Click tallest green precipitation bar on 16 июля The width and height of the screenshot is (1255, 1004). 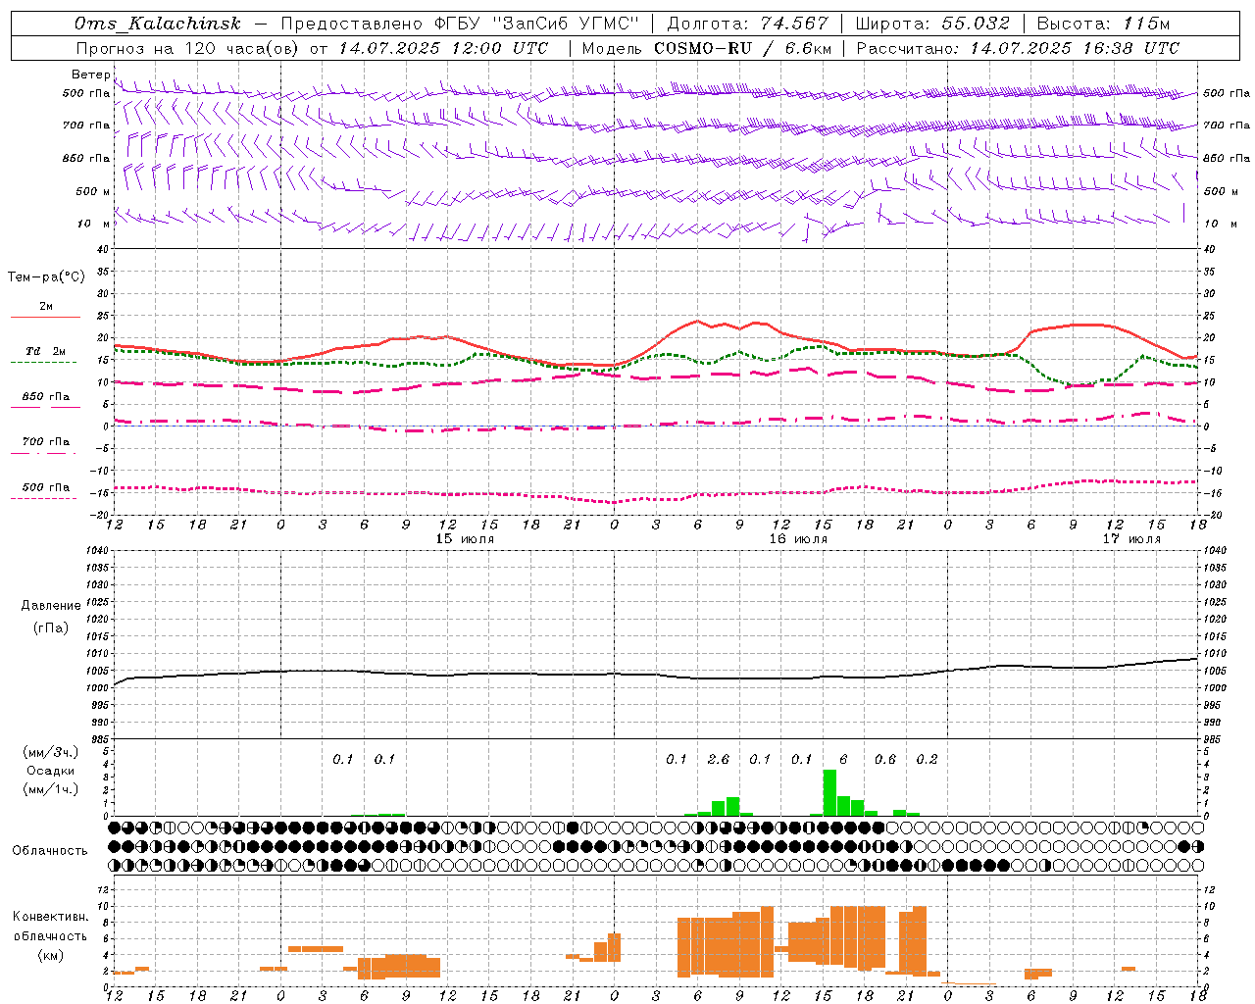(829, 792)
